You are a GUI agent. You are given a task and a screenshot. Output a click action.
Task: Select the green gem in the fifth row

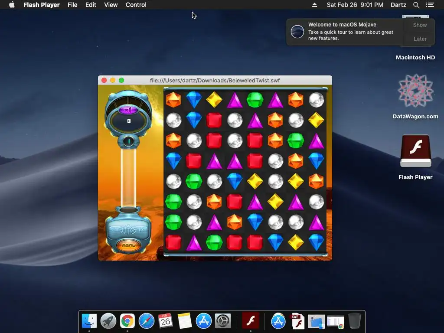coord(194,181)
